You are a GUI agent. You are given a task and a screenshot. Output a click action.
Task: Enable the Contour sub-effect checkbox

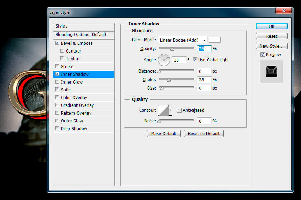click(x=62, y=51)
